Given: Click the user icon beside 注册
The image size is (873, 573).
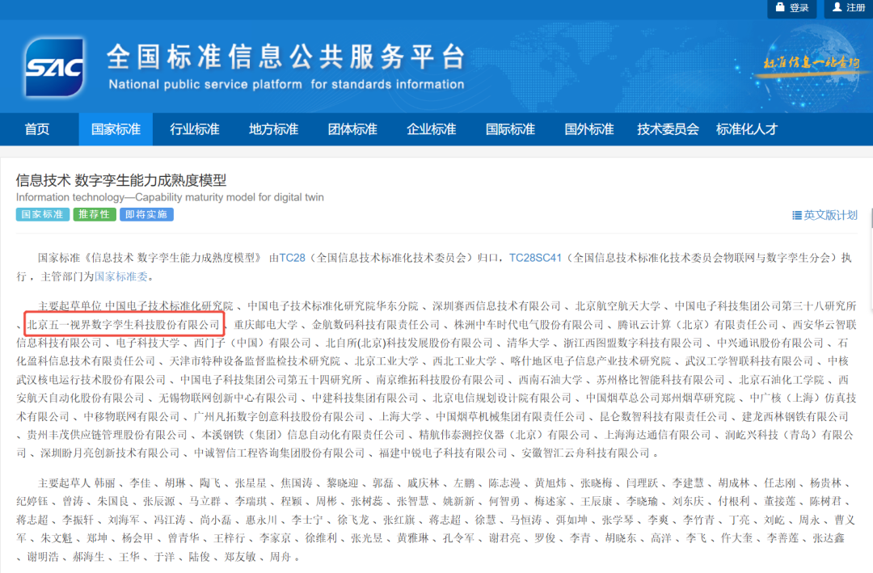Looking at the screenshot, I should click(x=837, y=7).
